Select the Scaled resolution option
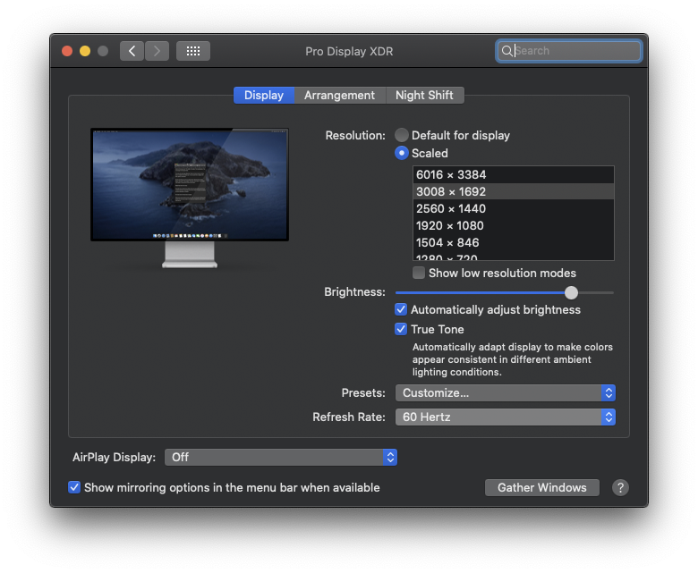 coord(402,153)
